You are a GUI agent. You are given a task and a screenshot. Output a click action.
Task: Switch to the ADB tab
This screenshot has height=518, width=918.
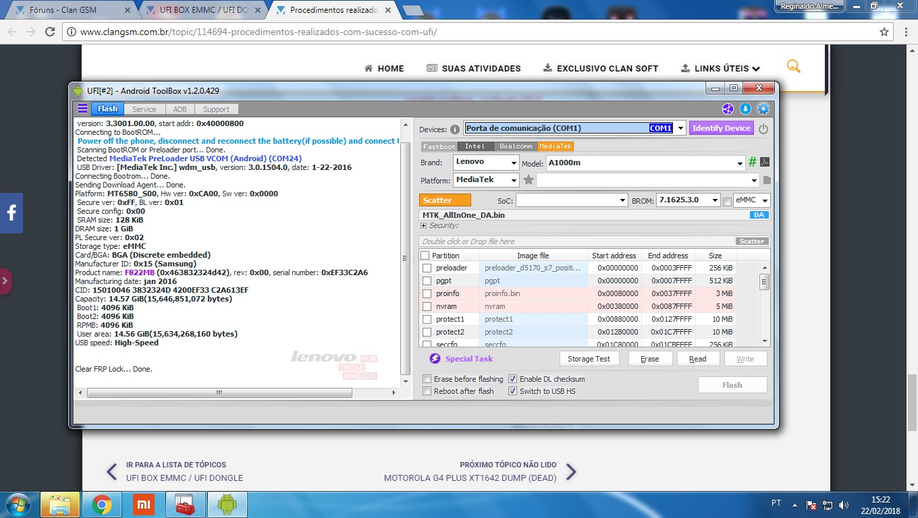click(x=180, y=109)
